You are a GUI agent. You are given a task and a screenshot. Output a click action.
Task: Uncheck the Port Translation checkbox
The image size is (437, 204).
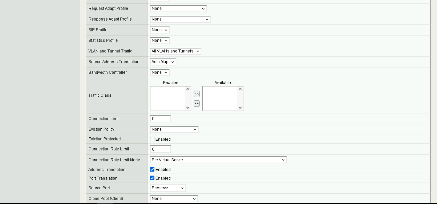coord(152,178)
